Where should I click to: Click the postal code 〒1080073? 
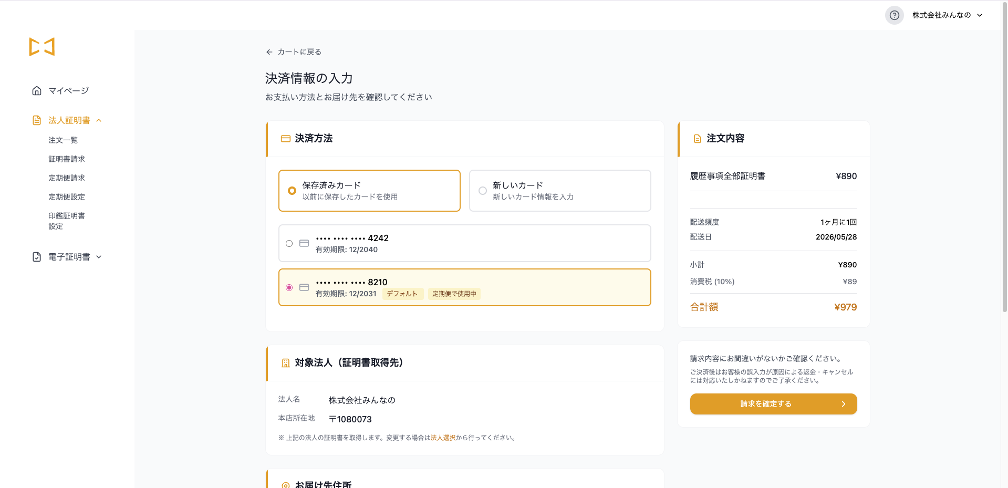(x=350, y=419)
